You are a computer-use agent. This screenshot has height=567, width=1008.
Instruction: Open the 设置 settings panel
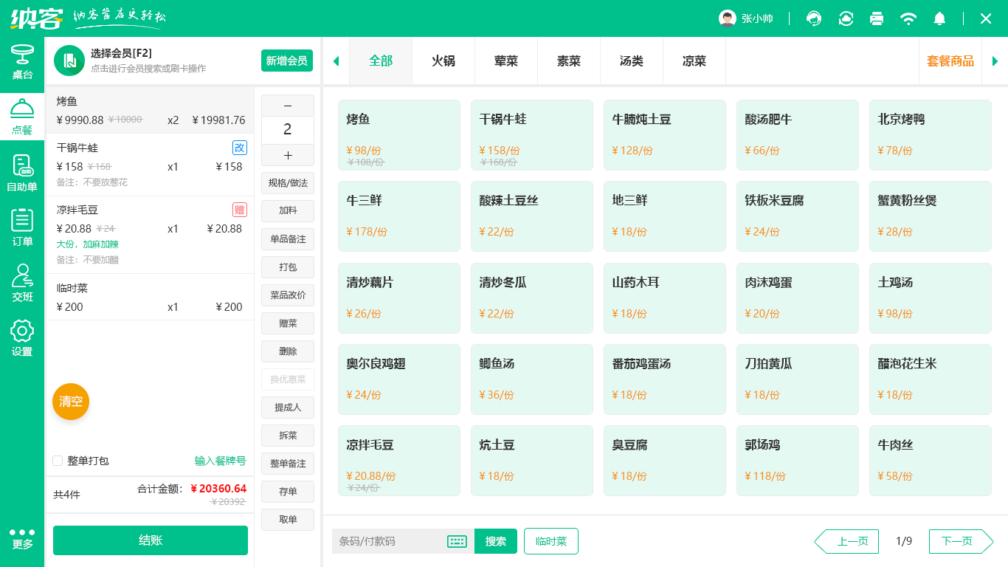[x=21, y=338]
